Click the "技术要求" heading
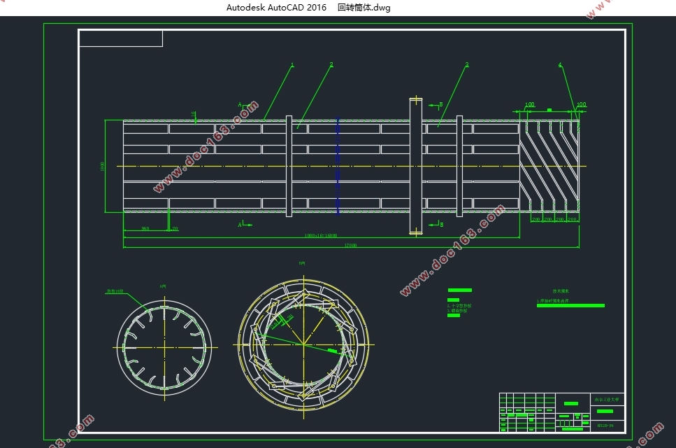Screen dimensions: 676x448 [561, 291]
